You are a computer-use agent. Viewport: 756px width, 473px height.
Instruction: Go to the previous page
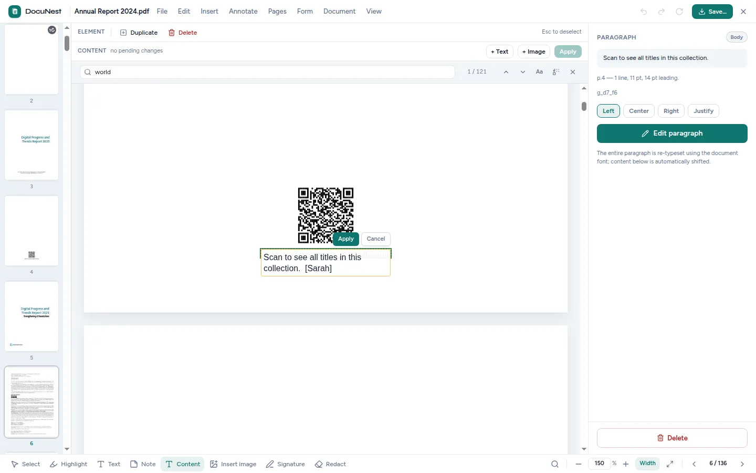click(x=694, y=464)
